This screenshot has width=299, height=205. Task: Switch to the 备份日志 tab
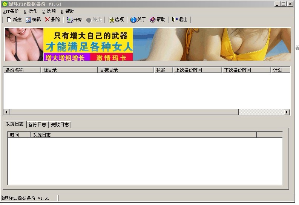(x=37, y=125)
